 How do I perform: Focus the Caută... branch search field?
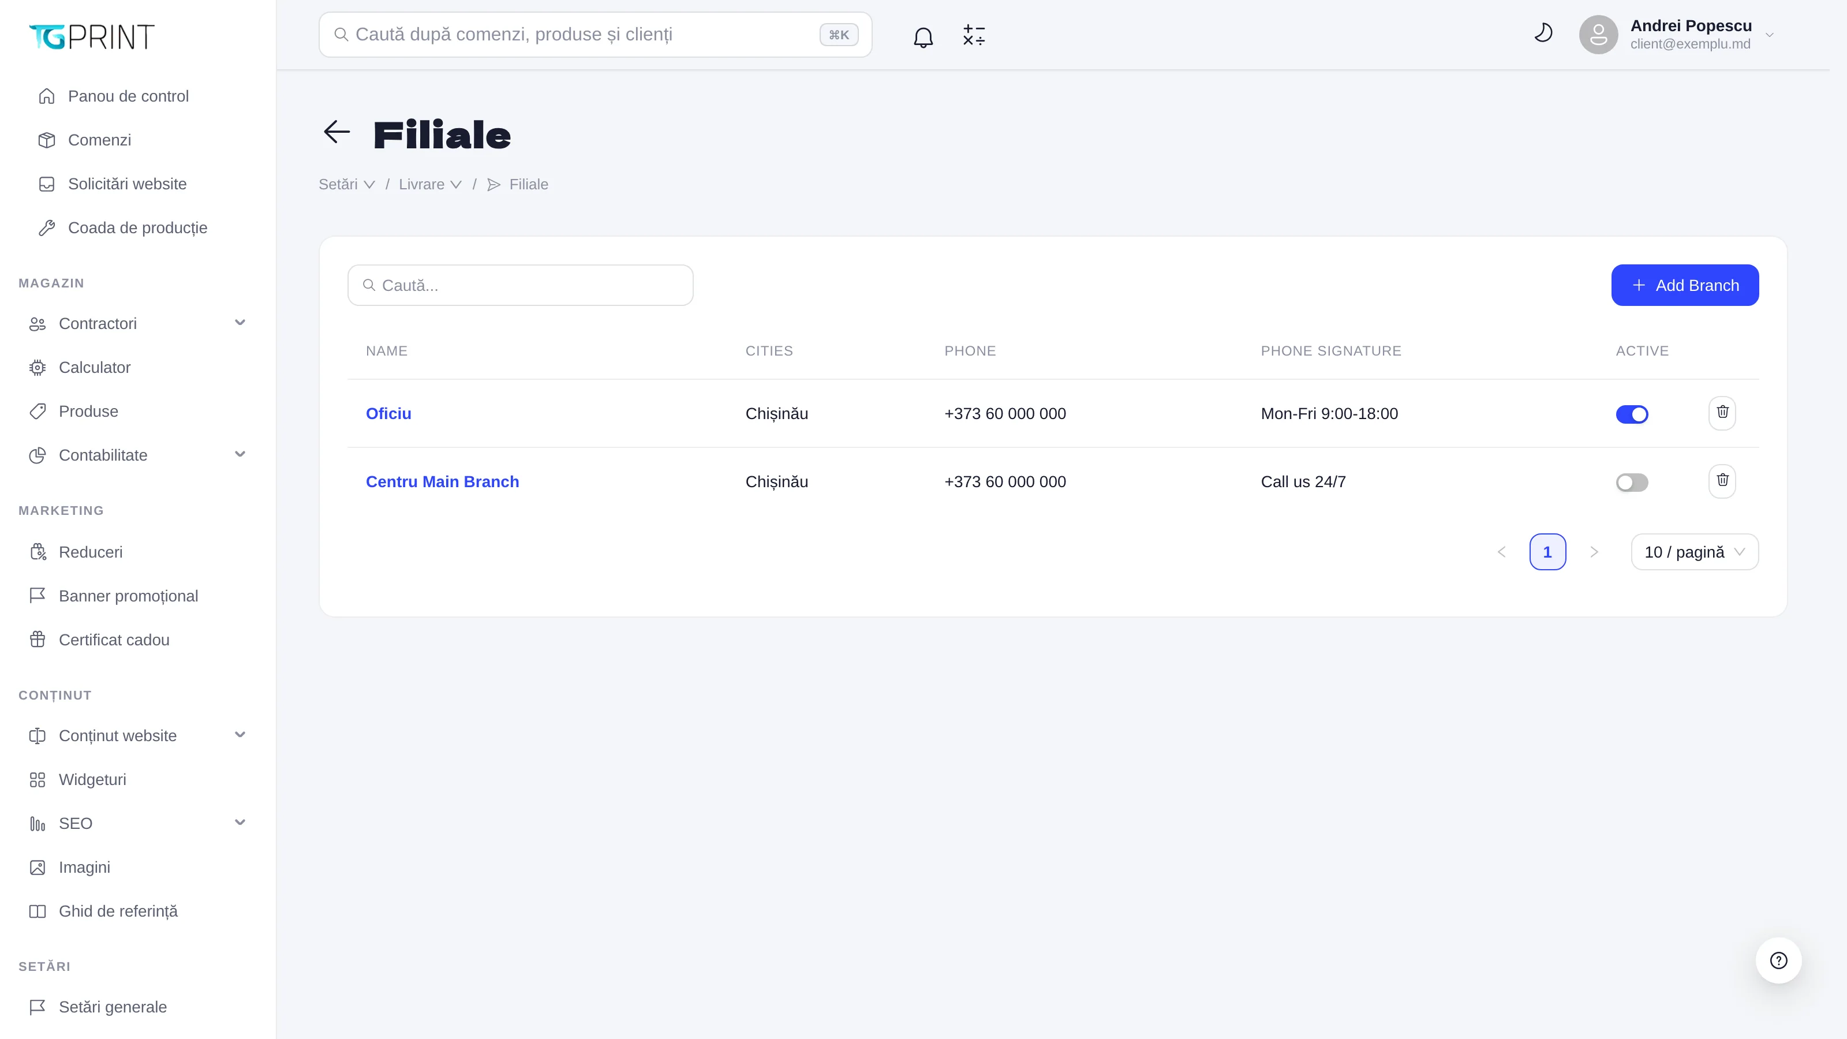click(x=521, y=285)
